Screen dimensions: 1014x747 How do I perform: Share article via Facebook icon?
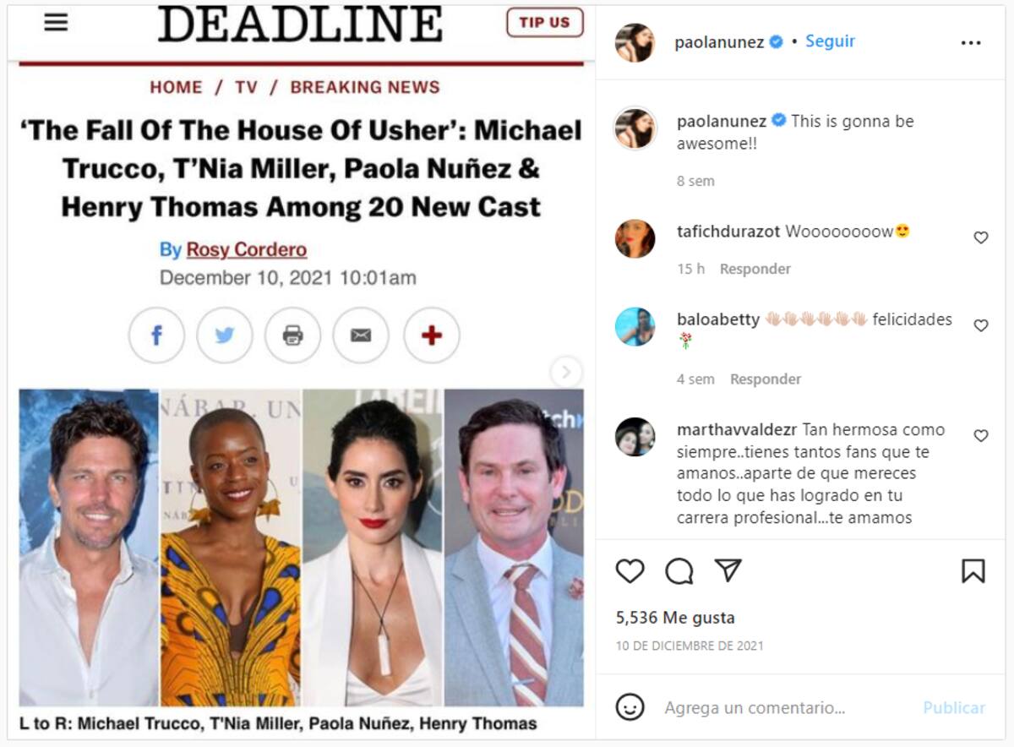click(x=156, y=335)
